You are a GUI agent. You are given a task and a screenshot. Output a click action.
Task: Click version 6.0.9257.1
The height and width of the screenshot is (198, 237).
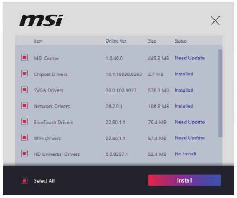117,154
